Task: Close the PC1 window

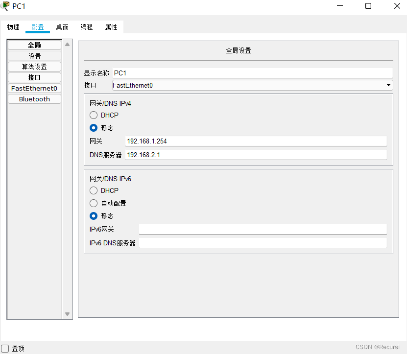Action: coord(397,6)
